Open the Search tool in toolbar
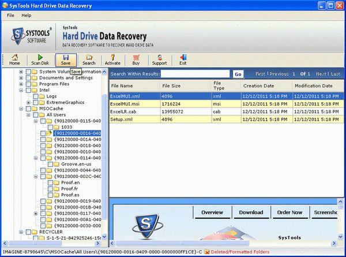Screen dimensions: 346x257 click(89, 59)
